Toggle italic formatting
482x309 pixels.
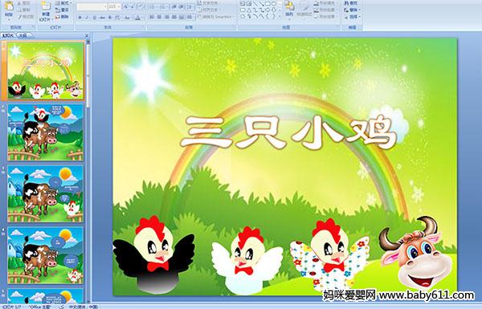pos(87,18)
